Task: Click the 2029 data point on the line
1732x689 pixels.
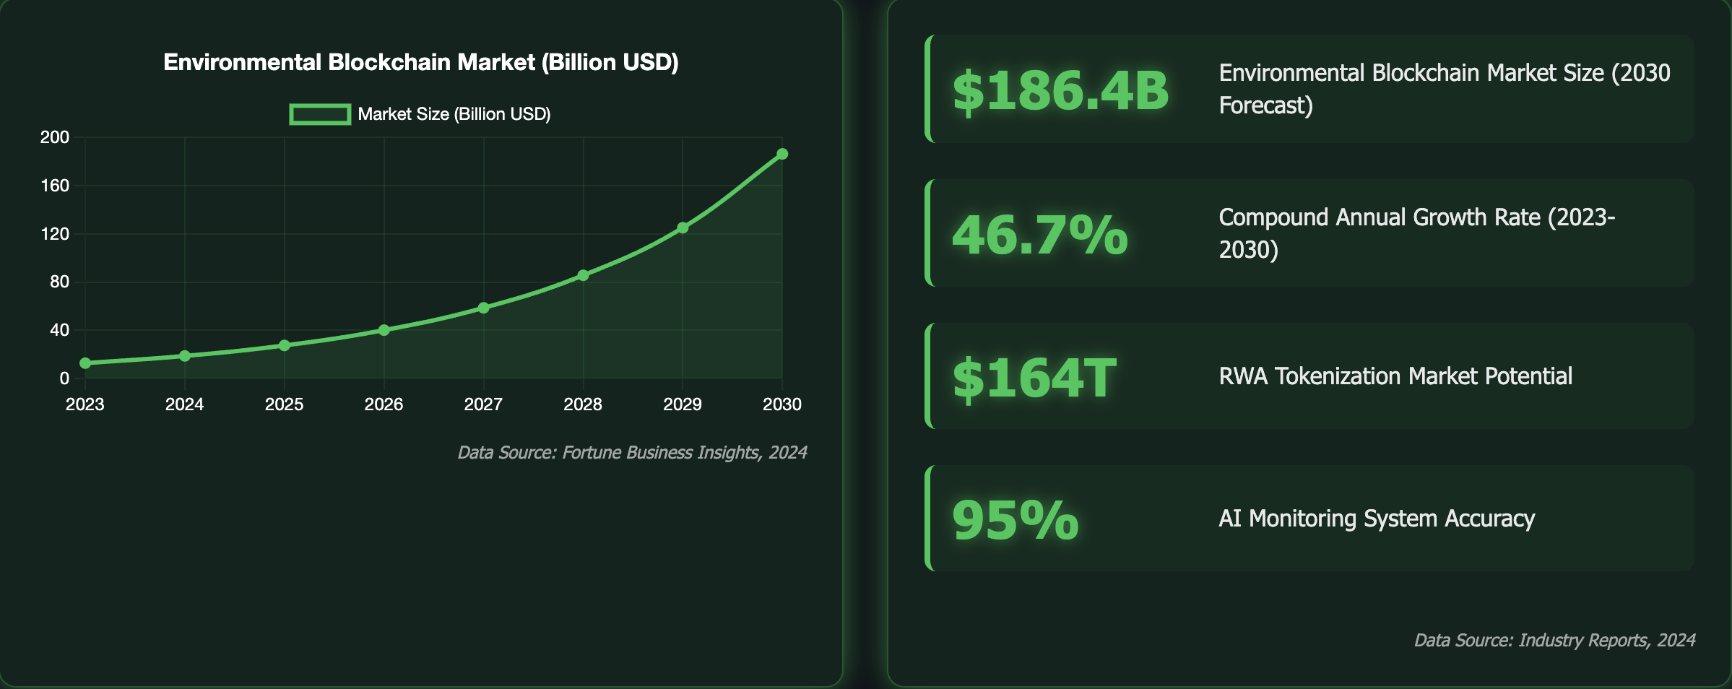Action: coord(683,227)
